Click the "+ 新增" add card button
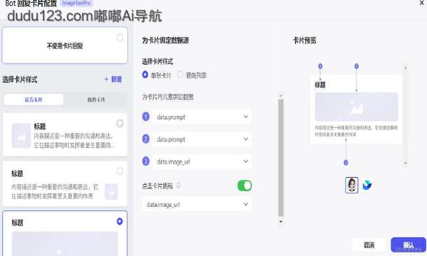Screen dimensions: 427x256 click(113, 79)
